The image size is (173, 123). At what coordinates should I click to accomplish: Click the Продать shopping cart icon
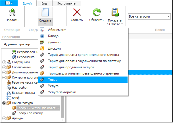point(12,12)
